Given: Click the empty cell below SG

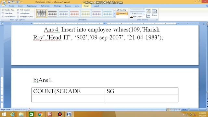Looking at the screenshot, I should coord(141,98).
